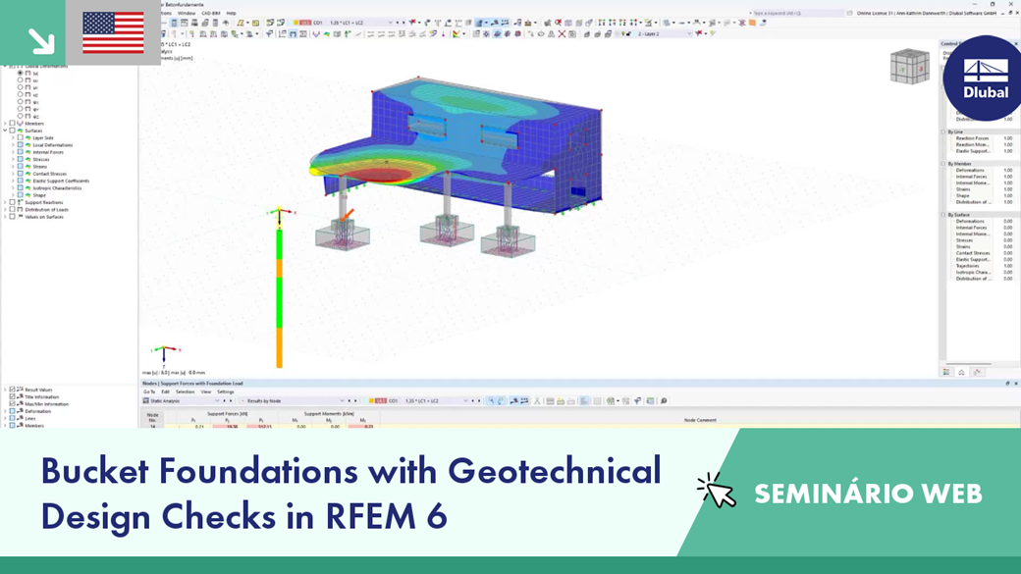Toggle the Layer Side checkbox
The image size is (1021, 574).
pos(21,137)
